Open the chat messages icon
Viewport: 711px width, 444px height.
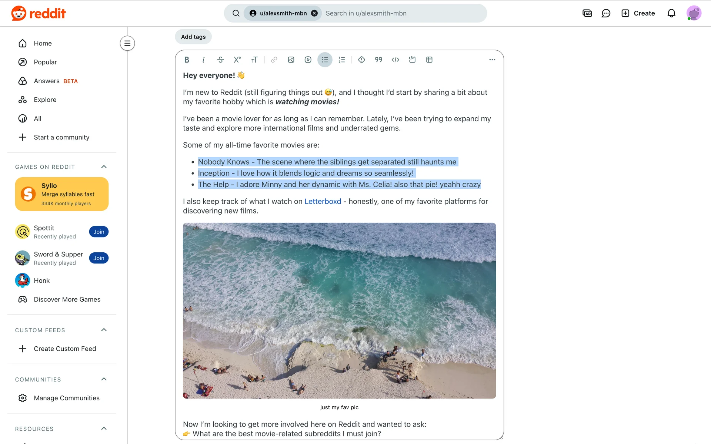(606, 13)
